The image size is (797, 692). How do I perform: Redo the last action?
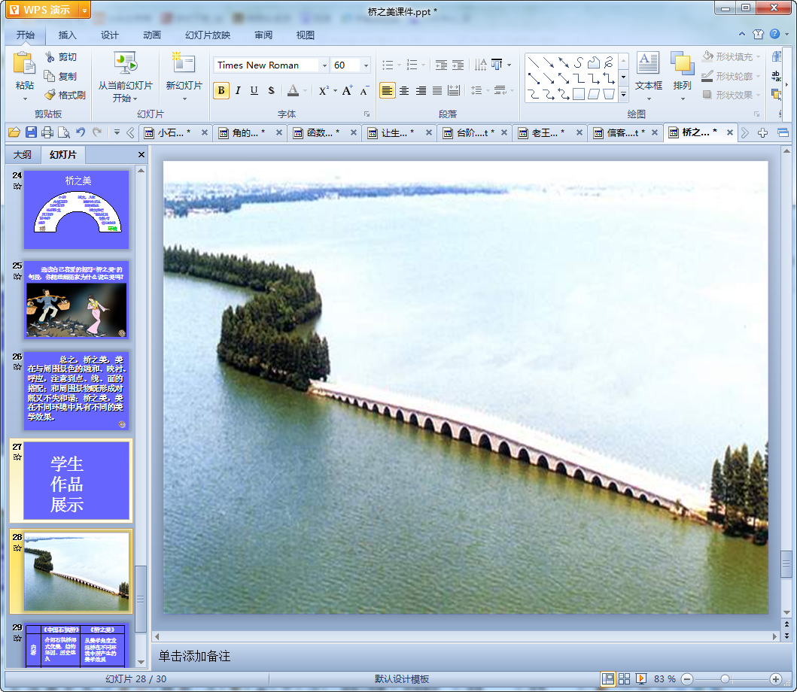(97, 132)
